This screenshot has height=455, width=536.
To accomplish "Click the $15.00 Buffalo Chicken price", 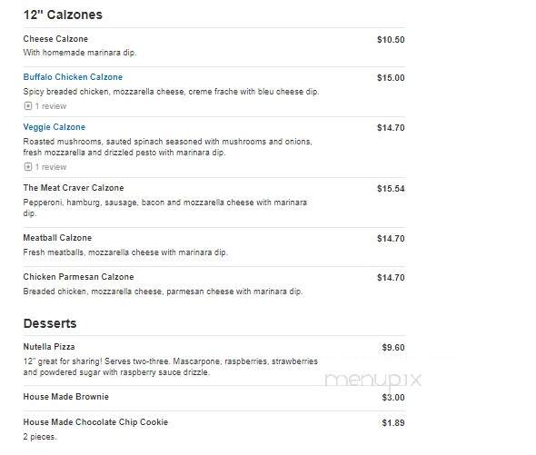I will point(391,77).
